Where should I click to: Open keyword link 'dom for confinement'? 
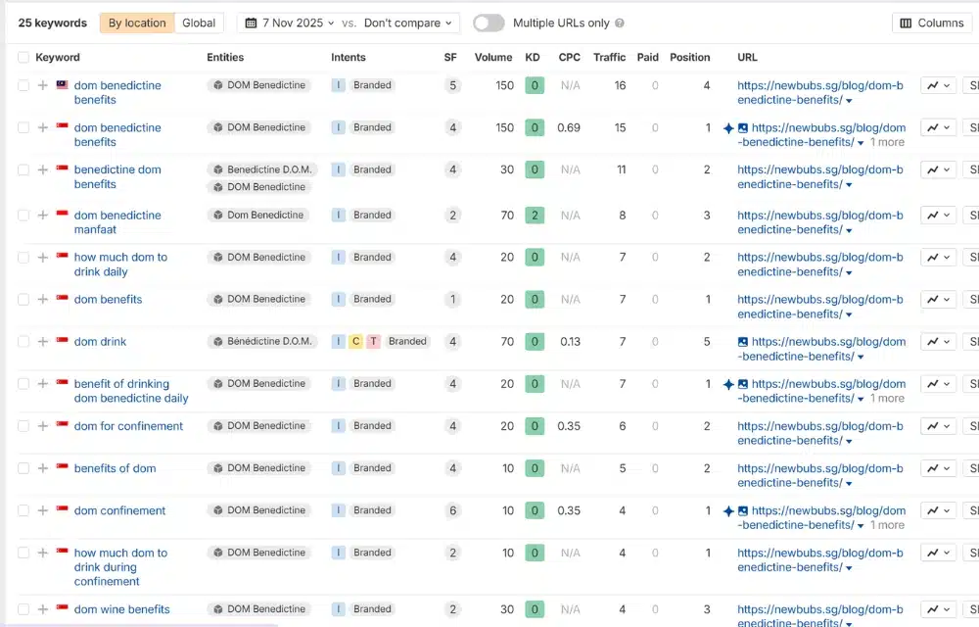128,426
